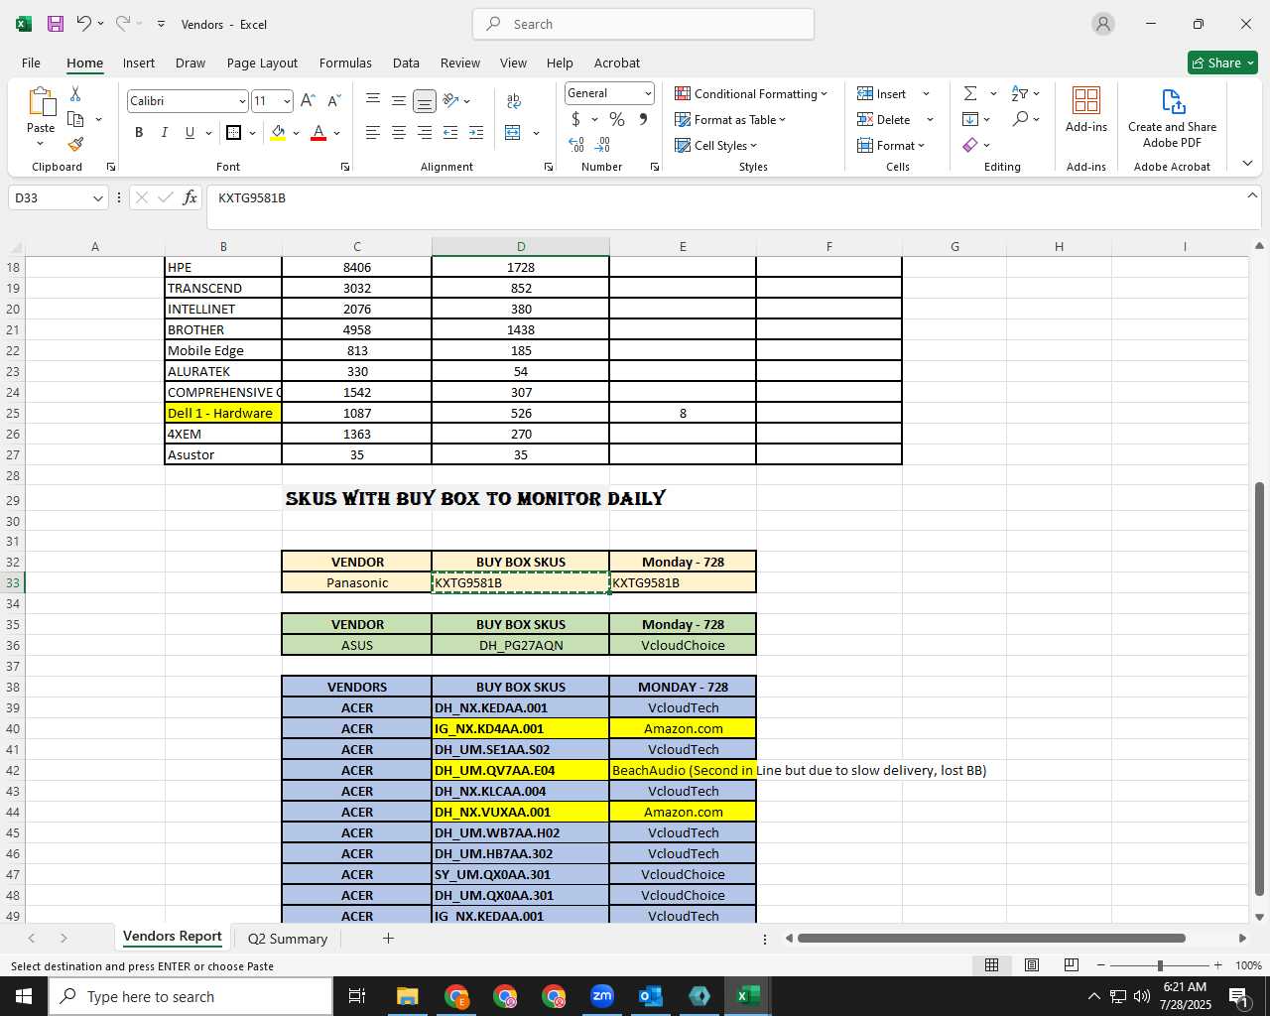
Task: Click the Save icon in title bar
Action: [56, 24]
